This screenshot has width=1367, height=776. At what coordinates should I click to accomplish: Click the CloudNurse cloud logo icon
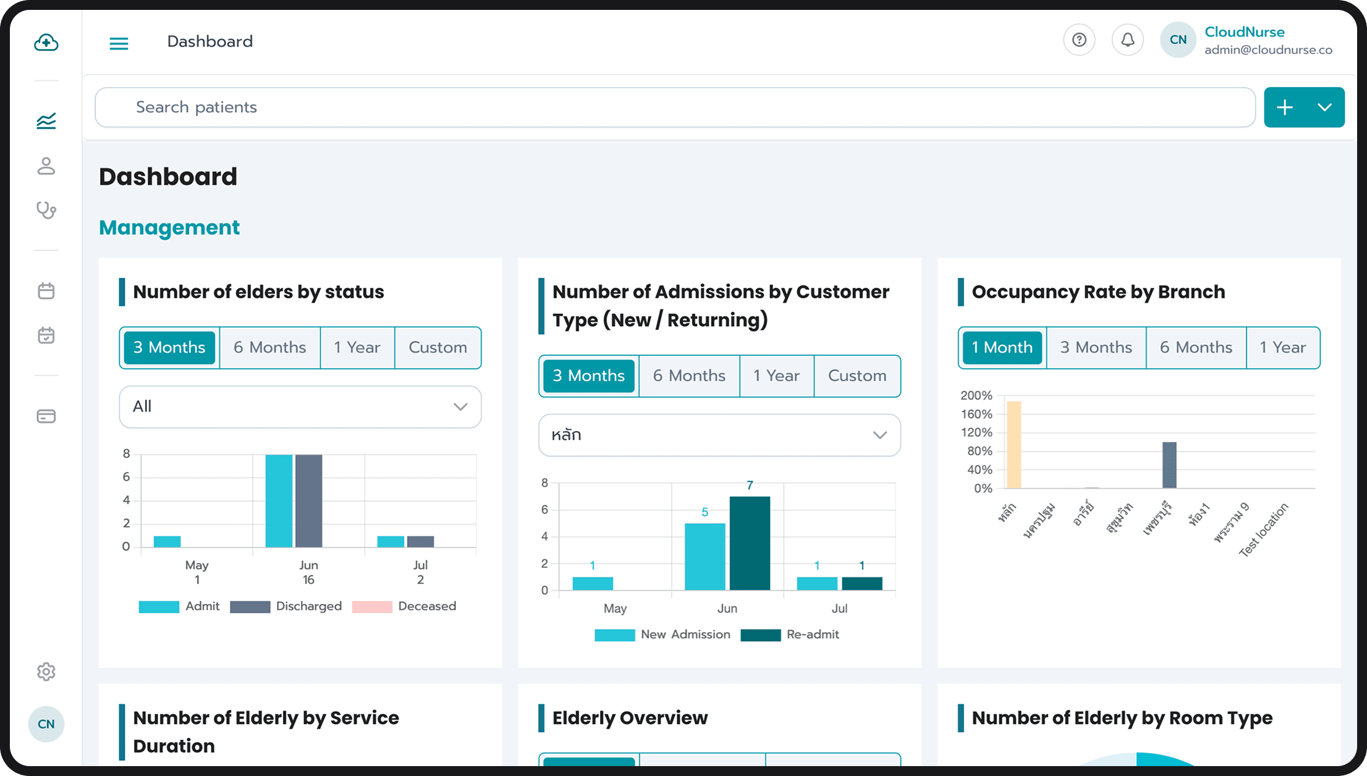click(x=46, y=43)
